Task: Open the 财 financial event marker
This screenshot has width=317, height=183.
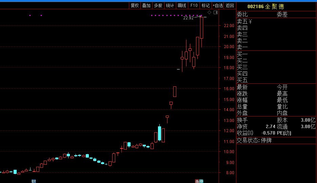Action: tap(34, 181)
